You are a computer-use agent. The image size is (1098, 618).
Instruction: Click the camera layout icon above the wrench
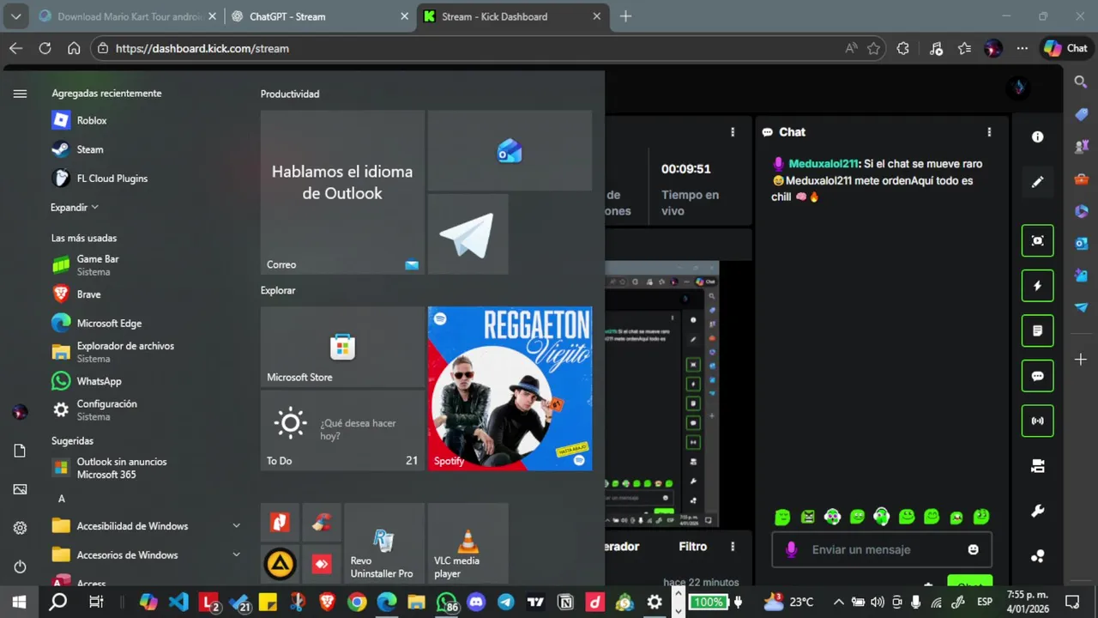(1037, 466)
